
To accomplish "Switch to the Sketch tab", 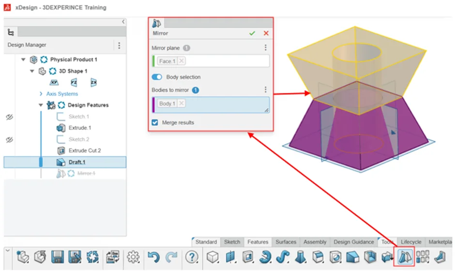I will [x=232, y=242].
